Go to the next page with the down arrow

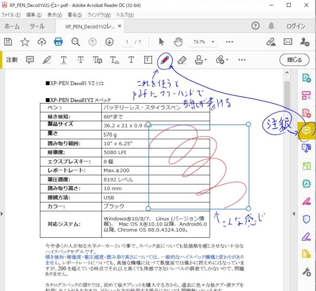109,42
